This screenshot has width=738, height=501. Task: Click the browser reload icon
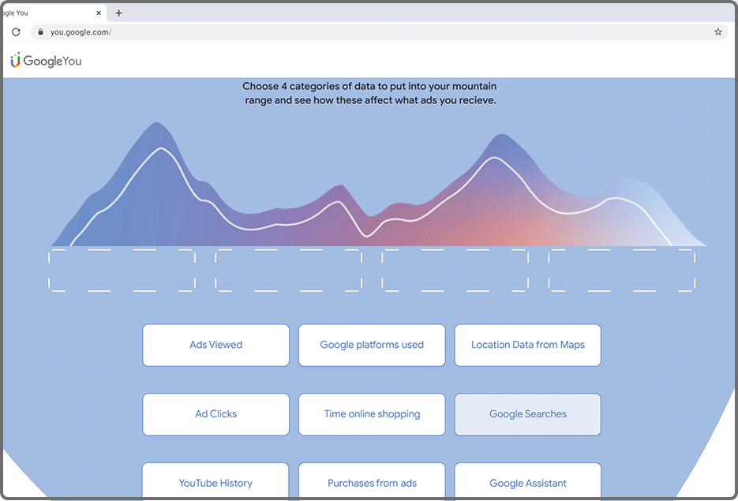coord(16,32)
